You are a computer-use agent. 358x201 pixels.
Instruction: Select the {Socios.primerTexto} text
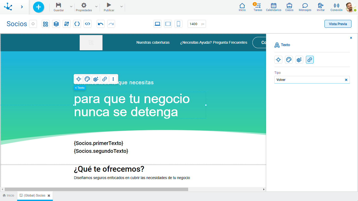(99, 143)
